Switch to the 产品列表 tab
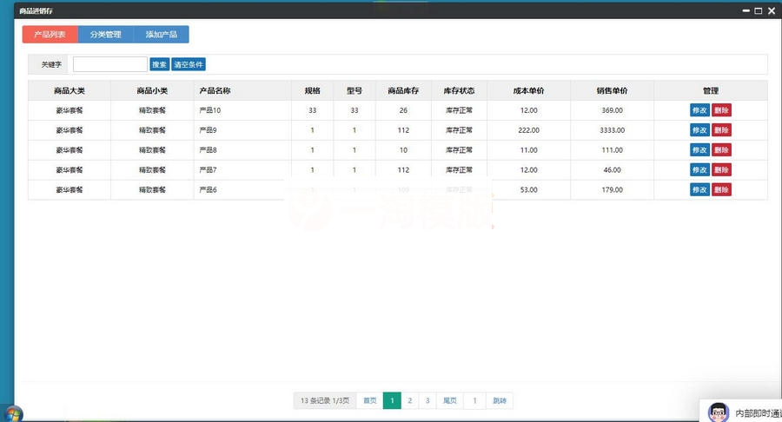The image size is (782, 422). click(x=50, y=35)
